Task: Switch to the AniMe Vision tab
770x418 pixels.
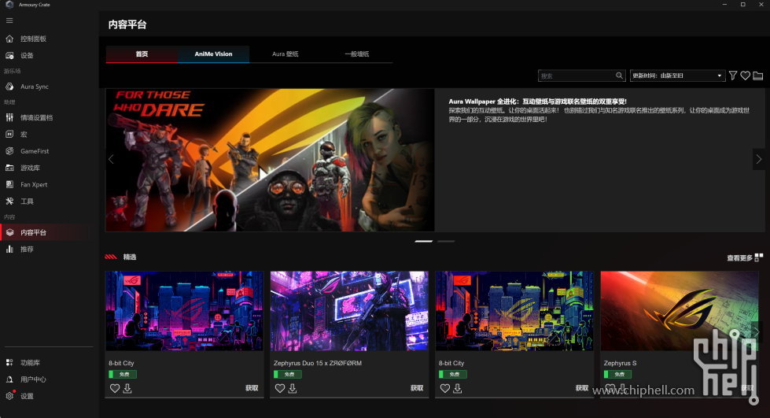Action: point(213,54)
